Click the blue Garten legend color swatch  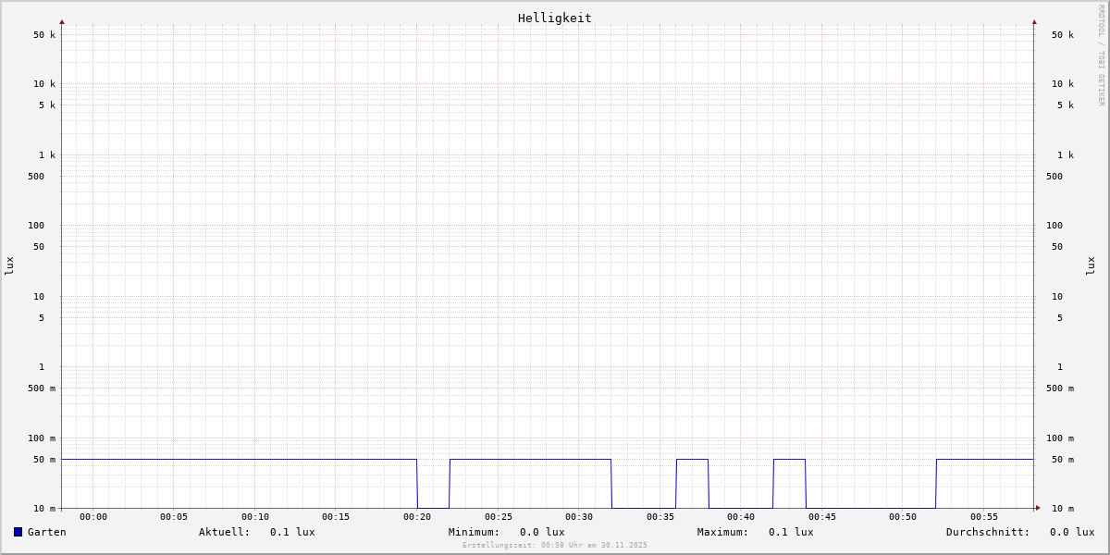point(18,532)
